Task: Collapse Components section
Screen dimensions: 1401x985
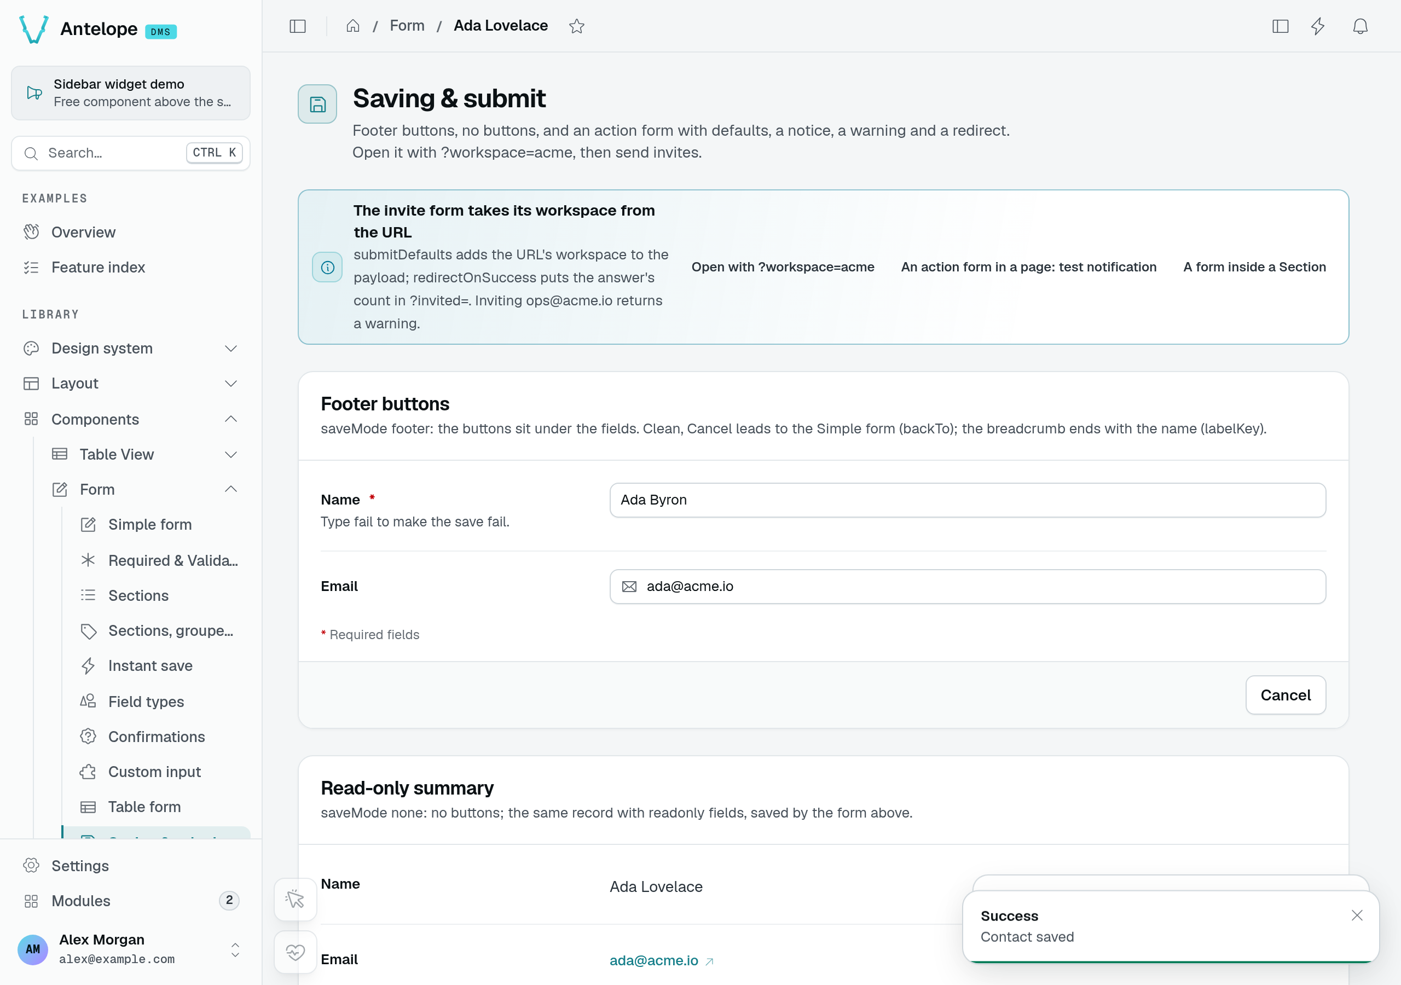Action: coord(131,419)
